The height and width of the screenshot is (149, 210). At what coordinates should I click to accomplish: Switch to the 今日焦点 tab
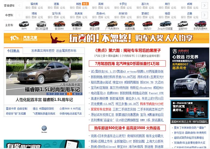[13, 51]
